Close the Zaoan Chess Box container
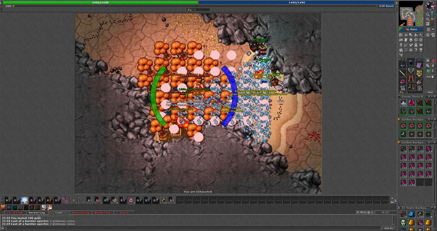Viewport: 437px width, 231px height. point(435,96)
